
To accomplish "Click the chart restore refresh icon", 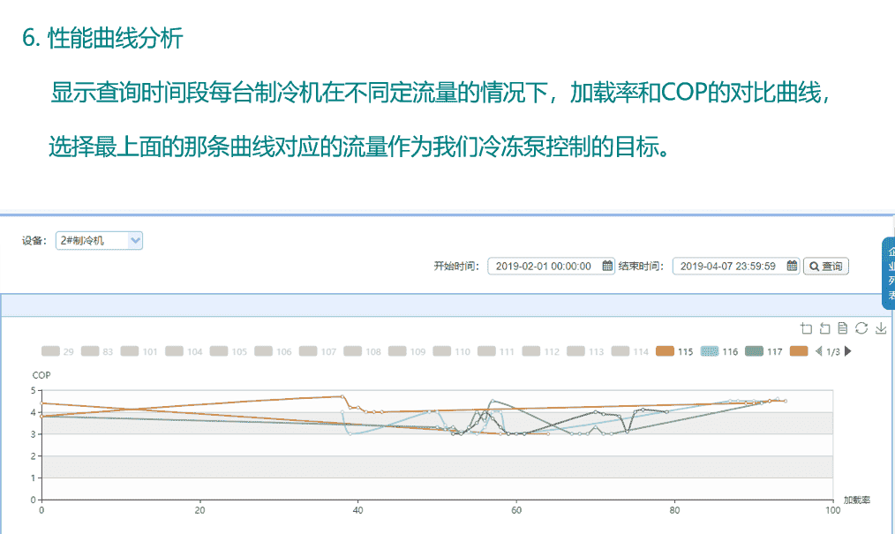I will 861,328.
